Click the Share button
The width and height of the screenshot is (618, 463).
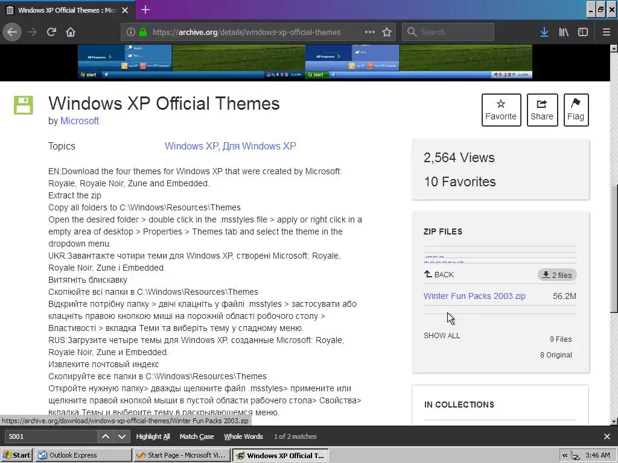tap(542, 110)
